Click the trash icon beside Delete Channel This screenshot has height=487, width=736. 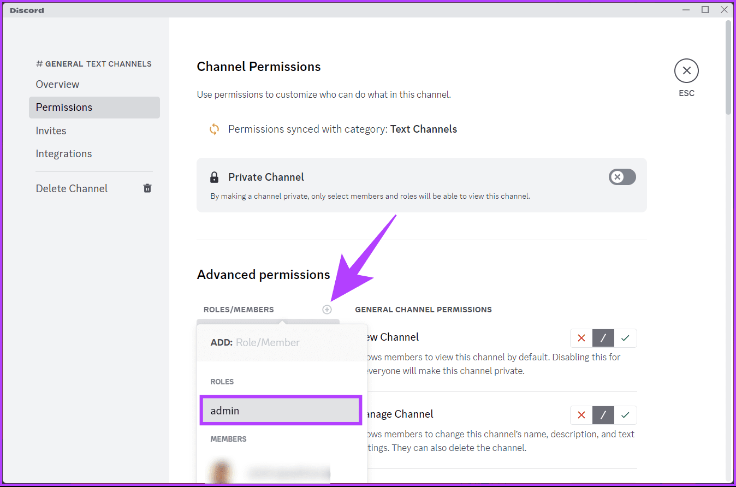click(x=147, y=188)
